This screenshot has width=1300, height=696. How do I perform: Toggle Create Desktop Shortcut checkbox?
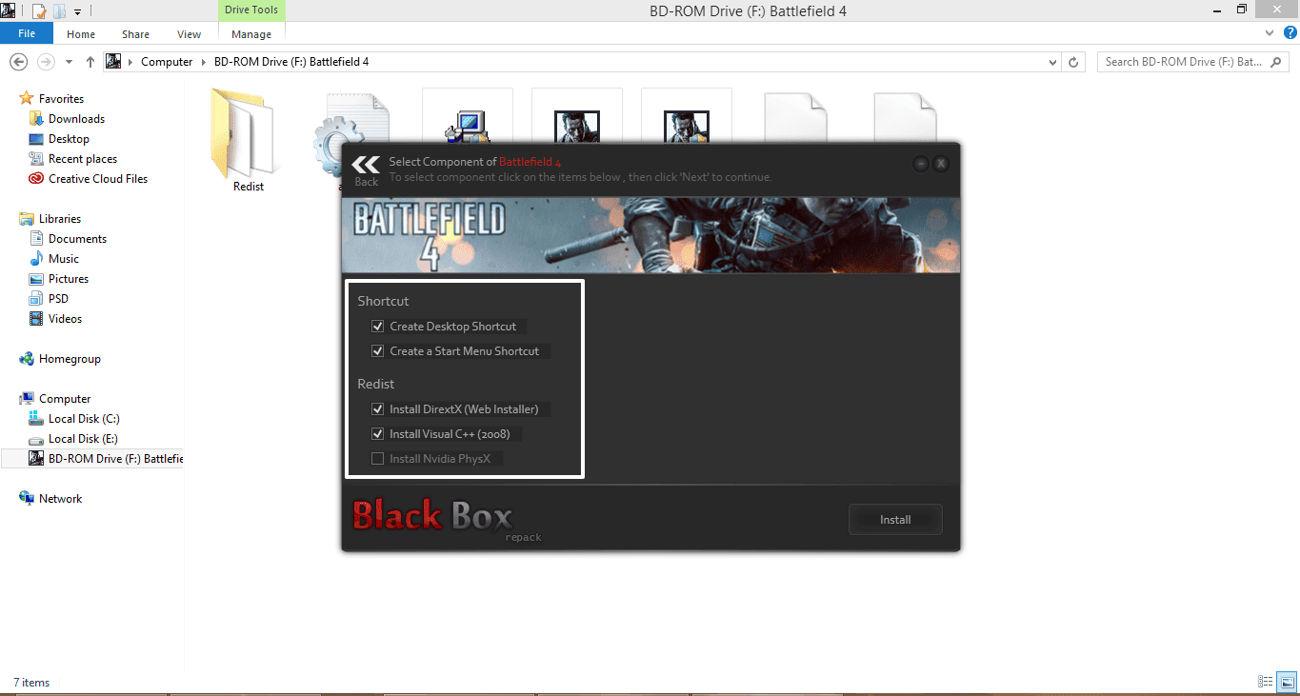tap(378, 326)
